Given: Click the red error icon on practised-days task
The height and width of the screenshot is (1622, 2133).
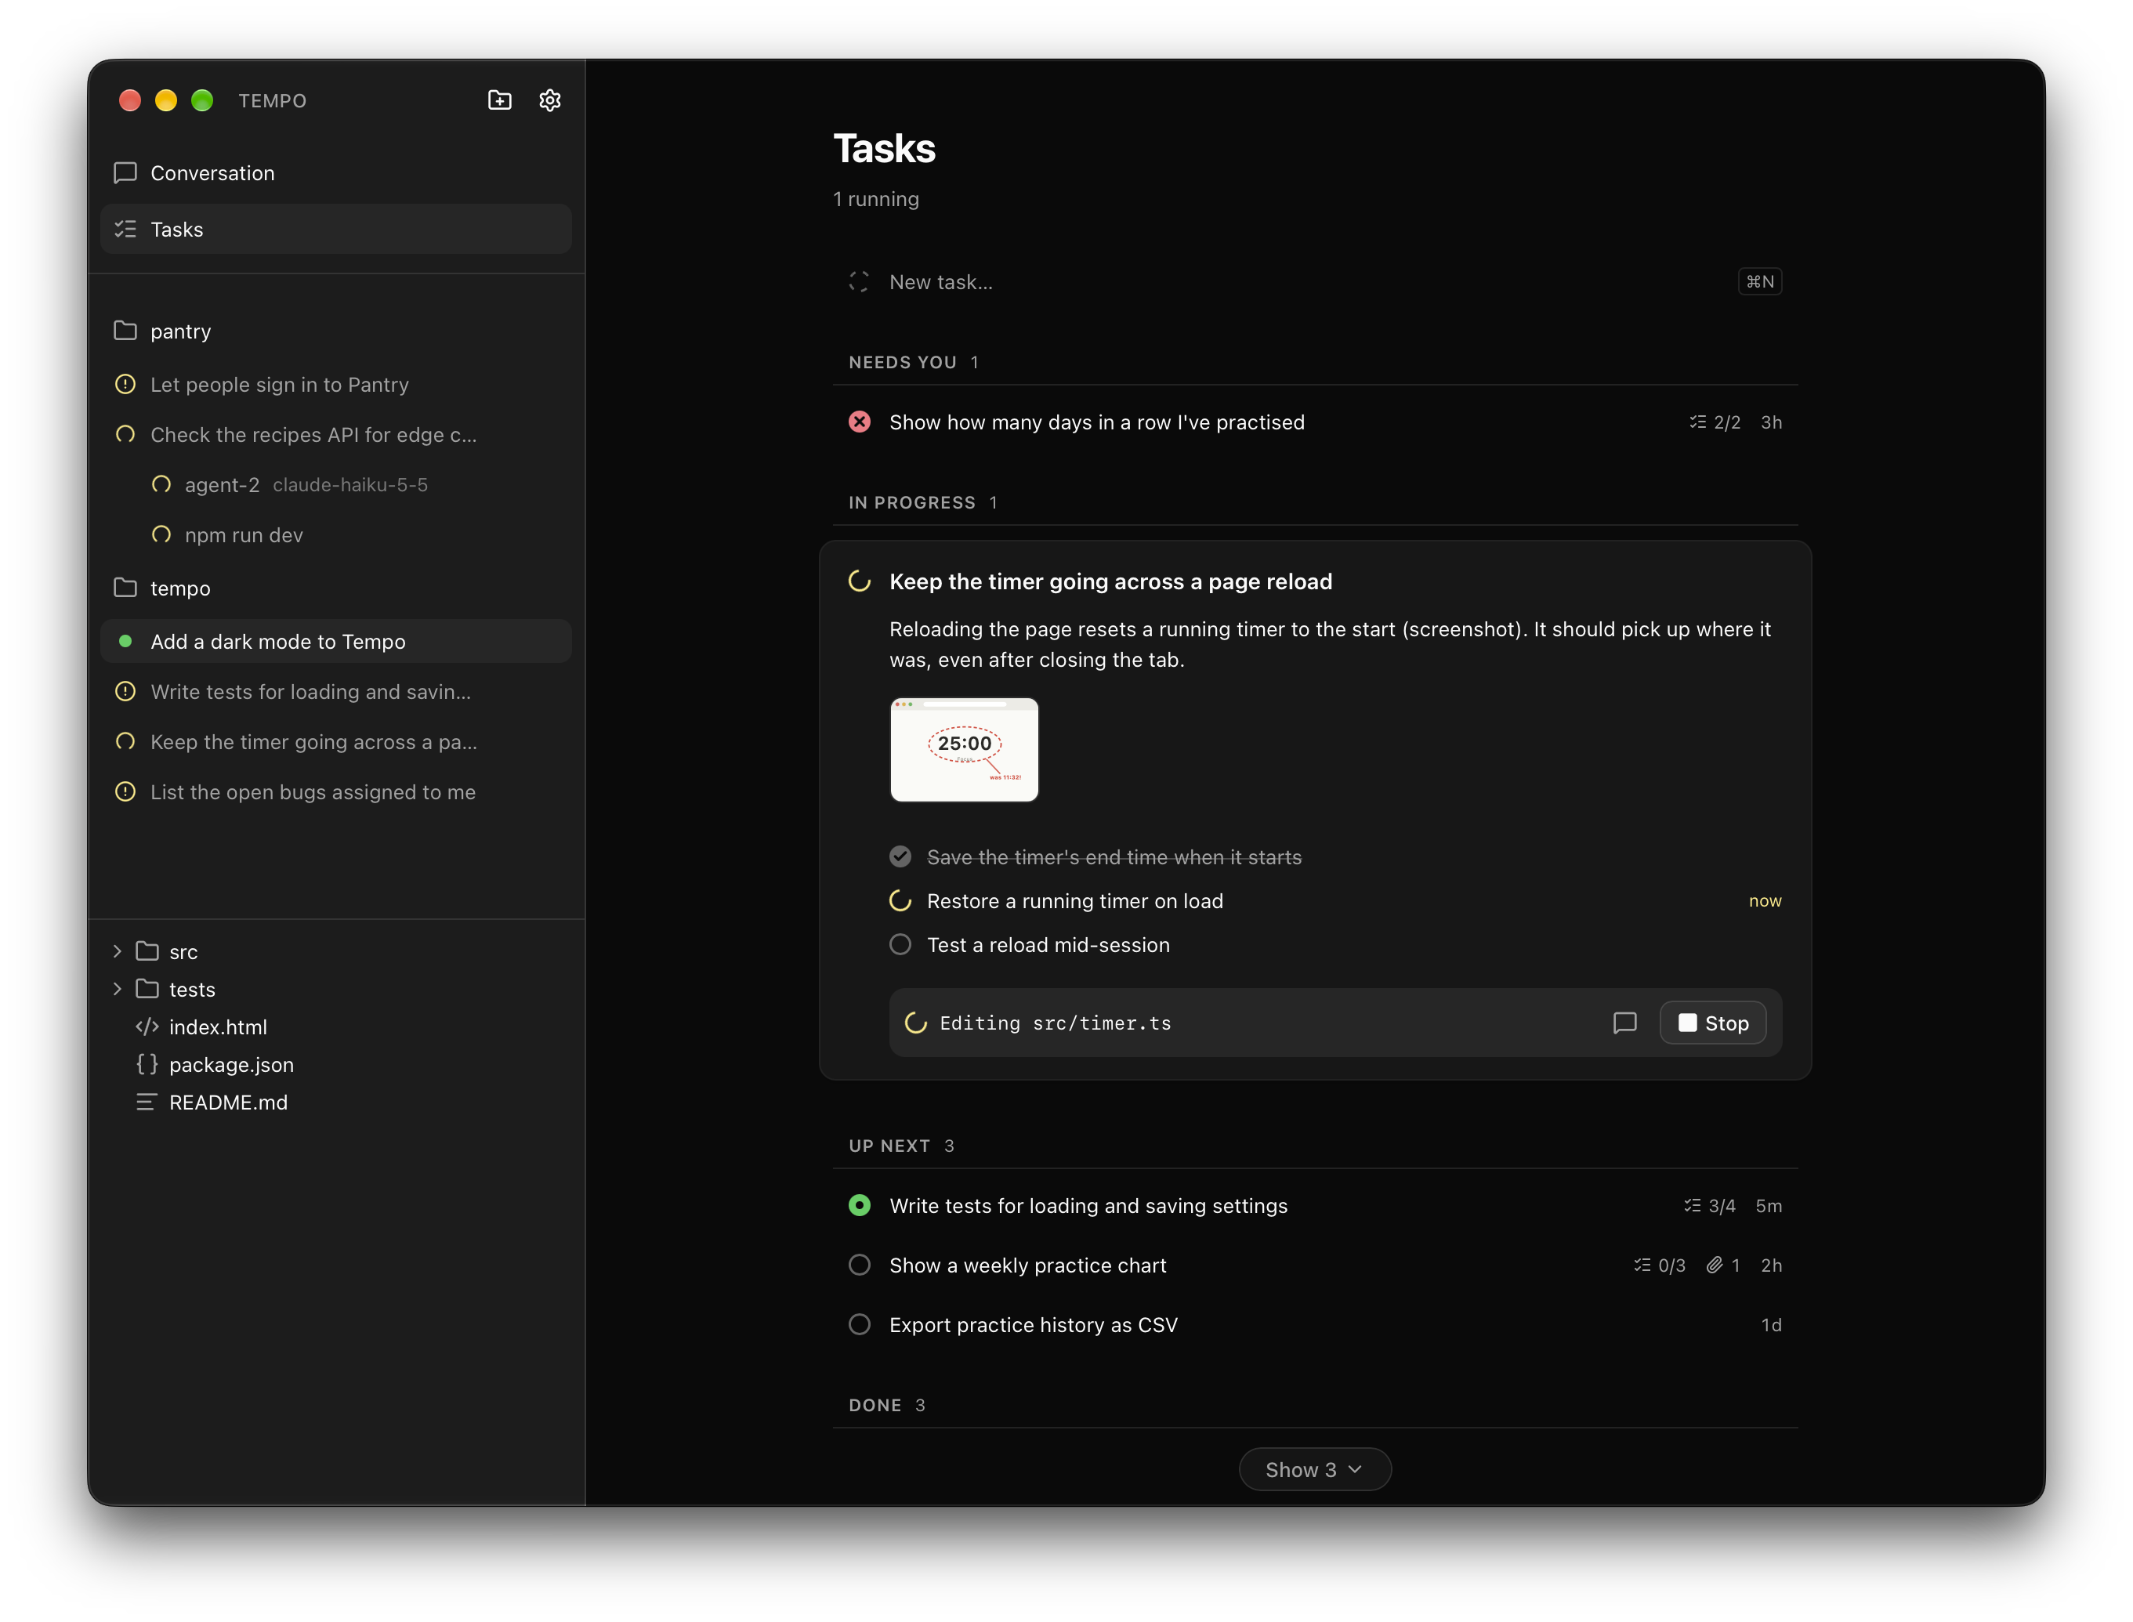Looking at the screenshot, I should [860, 422].
